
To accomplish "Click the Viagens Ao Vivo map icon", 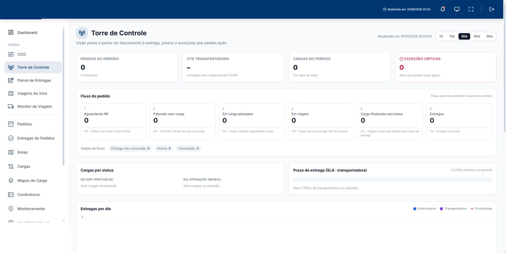I will tap(11, 93).
